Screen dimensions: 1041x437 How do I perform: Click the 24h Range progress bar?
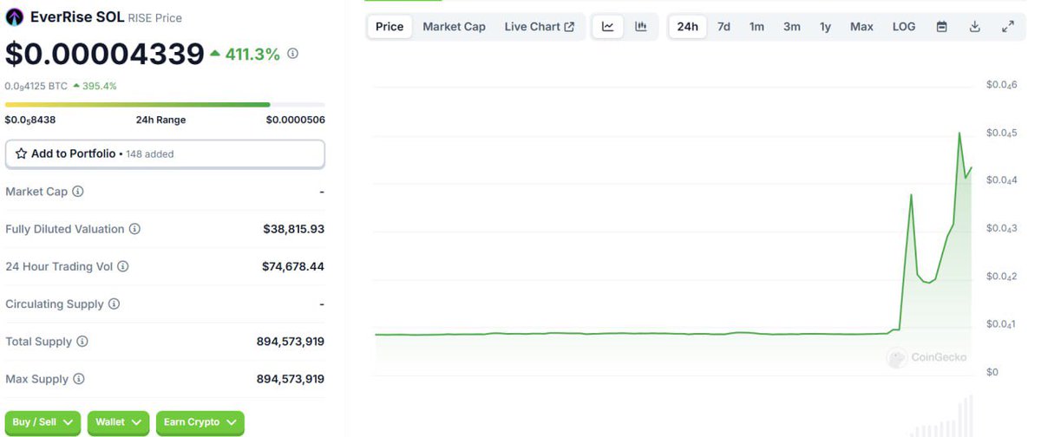(165, 105)
